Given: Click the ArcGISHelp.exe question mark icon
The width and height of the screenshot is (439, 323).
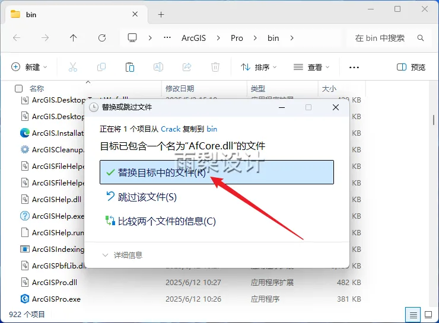Looking at the screenshot, I should click(x=25, y=216).
